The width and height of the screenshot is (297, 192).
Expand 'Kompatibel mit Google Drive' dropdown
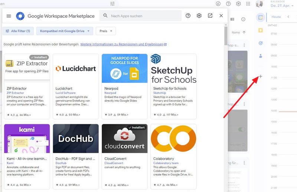(x=65, y=31)
